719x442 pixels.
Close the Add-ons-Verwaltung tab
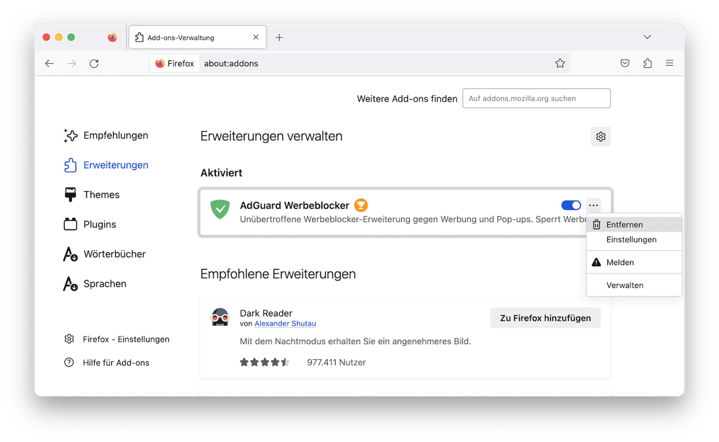255,37
